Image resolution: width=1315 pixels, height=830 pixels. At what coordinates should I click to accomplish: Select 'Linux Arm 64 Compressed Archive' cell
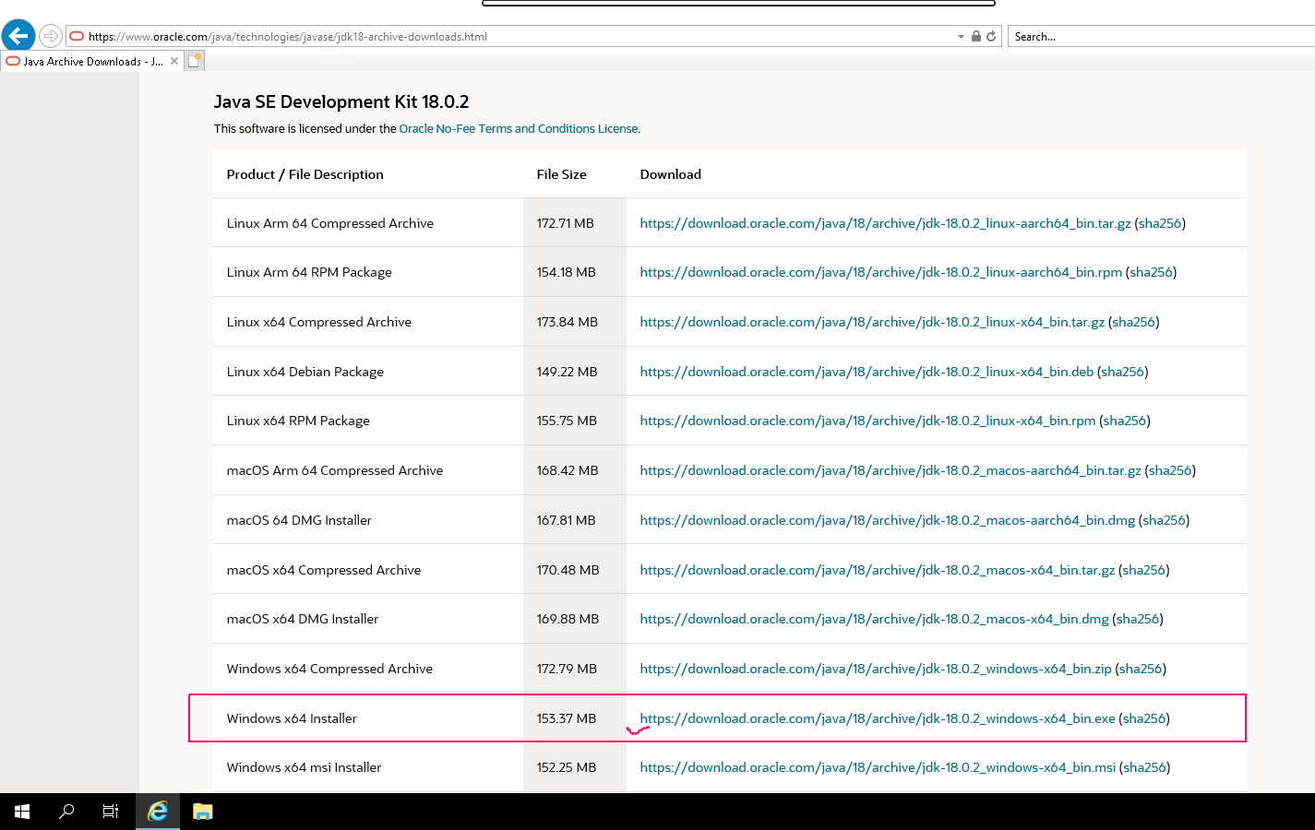(329, 223)
